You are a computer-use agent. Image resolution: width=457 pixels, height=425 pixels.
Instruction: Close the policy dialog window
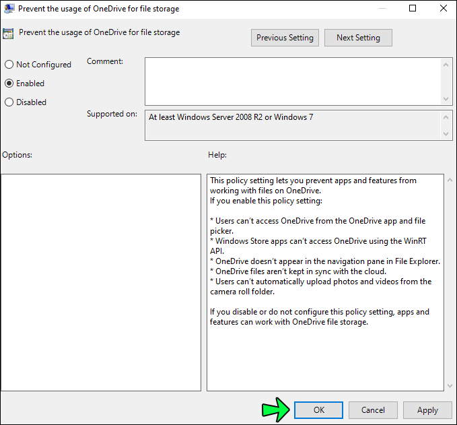pyautogui.click(x=444, y=8)
